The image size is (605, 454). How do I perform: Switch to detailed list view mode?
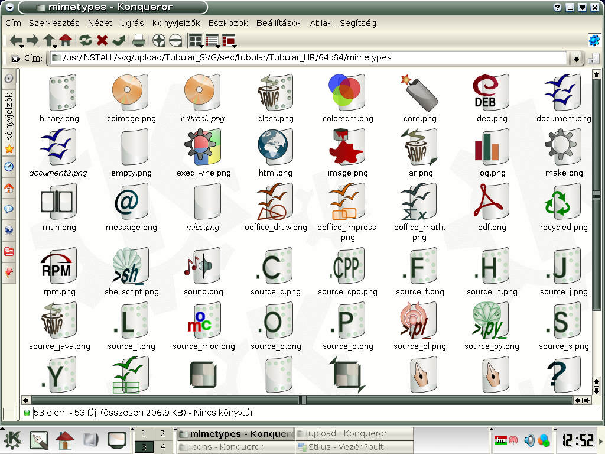point(212,40)
